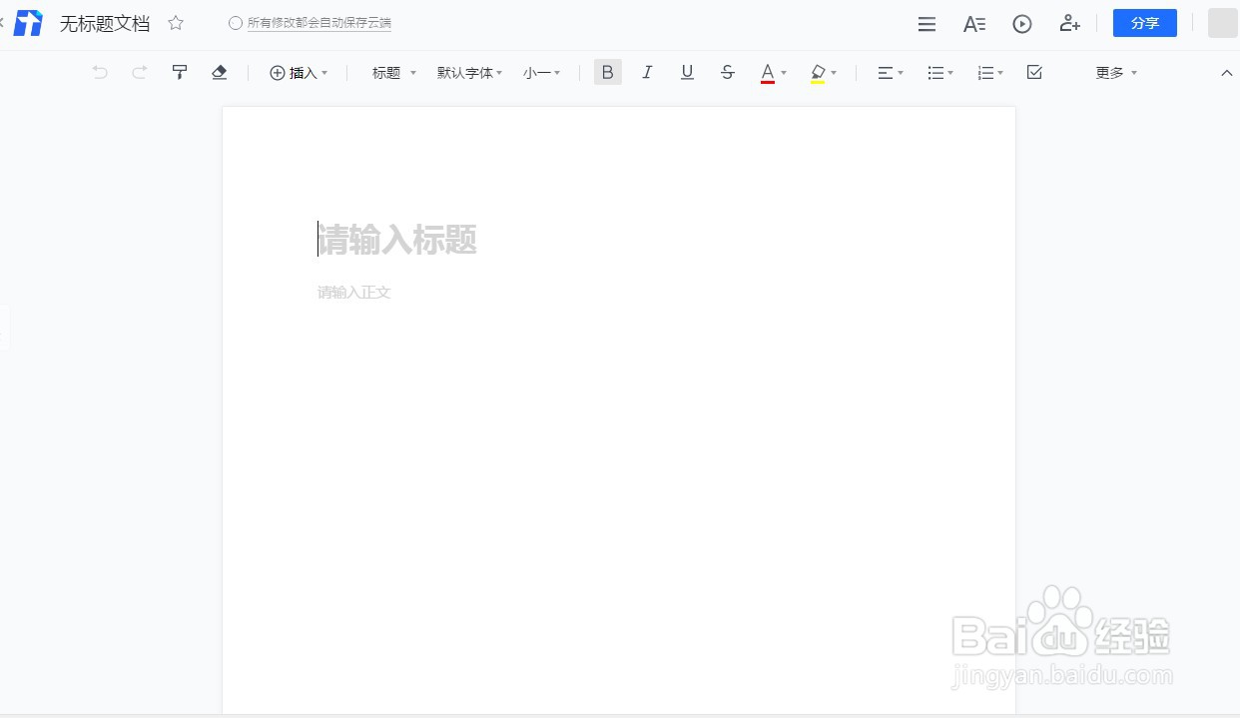
Task: Click the blue 分享 share button
Action: pos(1144,23)
